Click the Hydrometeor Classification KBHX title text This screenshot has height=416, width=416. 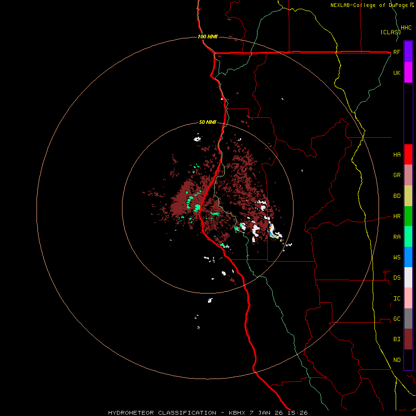point(208,413)
